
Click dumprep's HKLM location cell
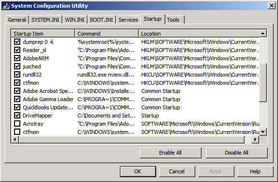click(200, 42)
